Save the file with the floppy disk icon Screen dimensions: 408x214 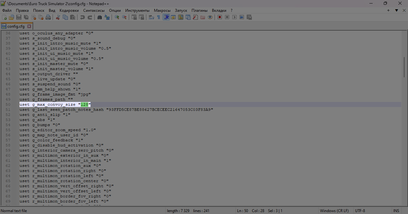pos(19,17)
